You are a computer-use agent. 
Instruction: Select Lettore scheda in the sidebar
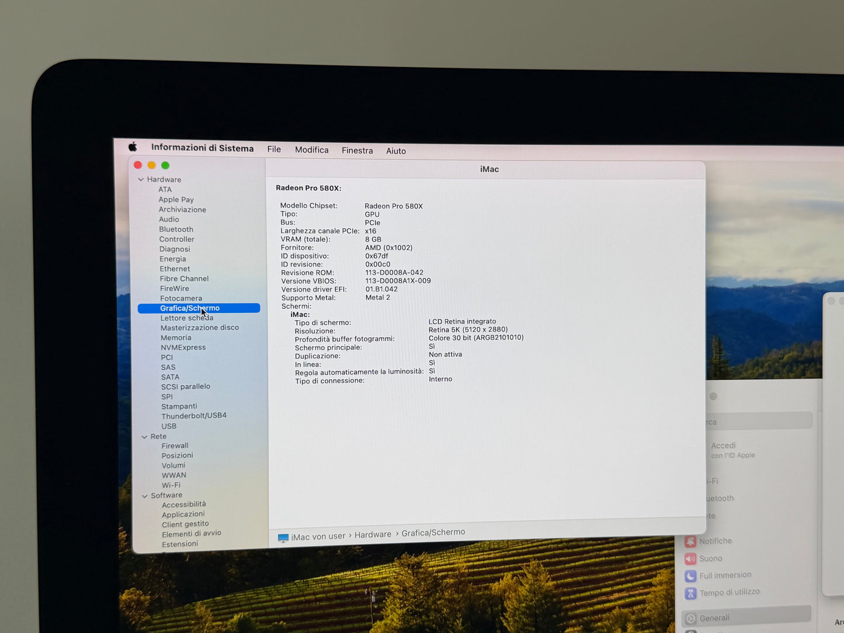point(187,318)
